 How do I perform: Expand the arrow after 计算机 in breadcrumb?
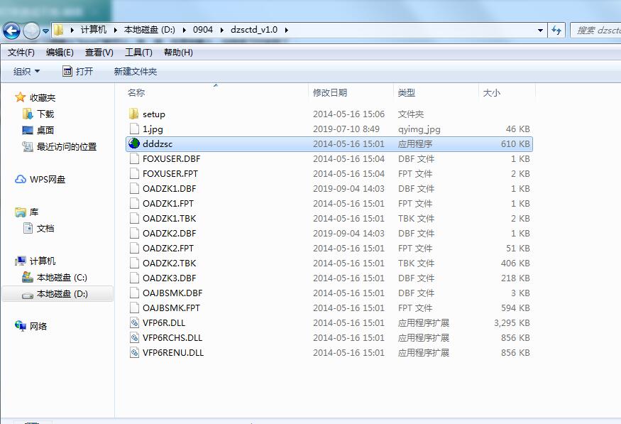pyautogui.click(x=115, y=30)
